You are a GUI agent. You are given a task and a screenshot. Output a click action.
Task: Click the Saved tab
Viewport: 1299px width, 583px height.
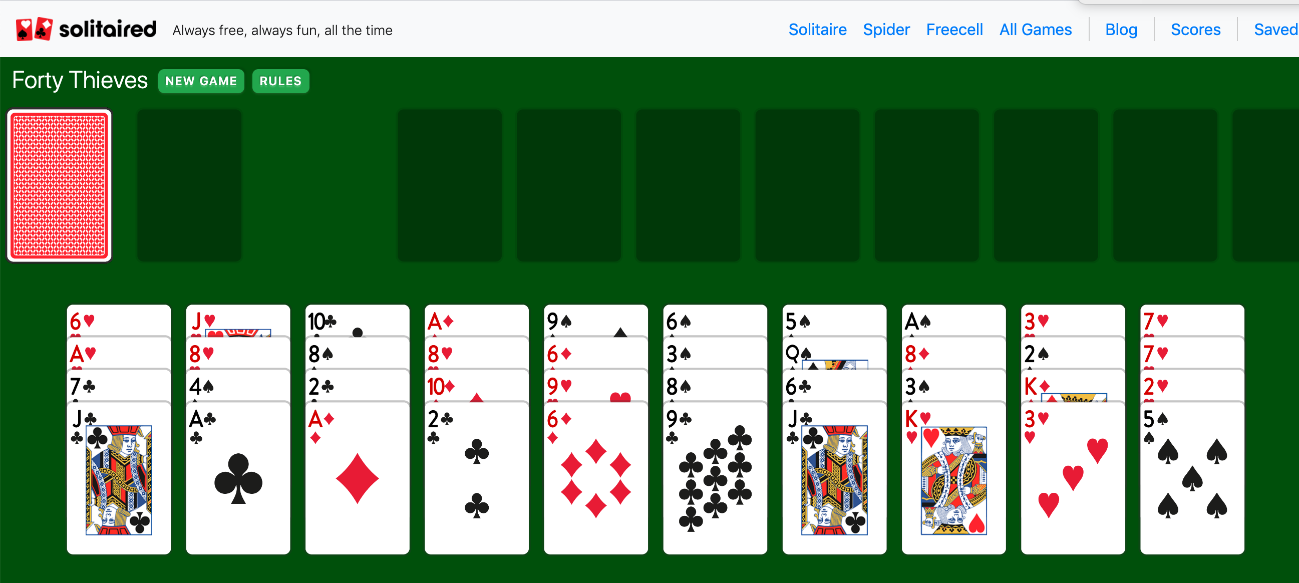(1276, 30)
